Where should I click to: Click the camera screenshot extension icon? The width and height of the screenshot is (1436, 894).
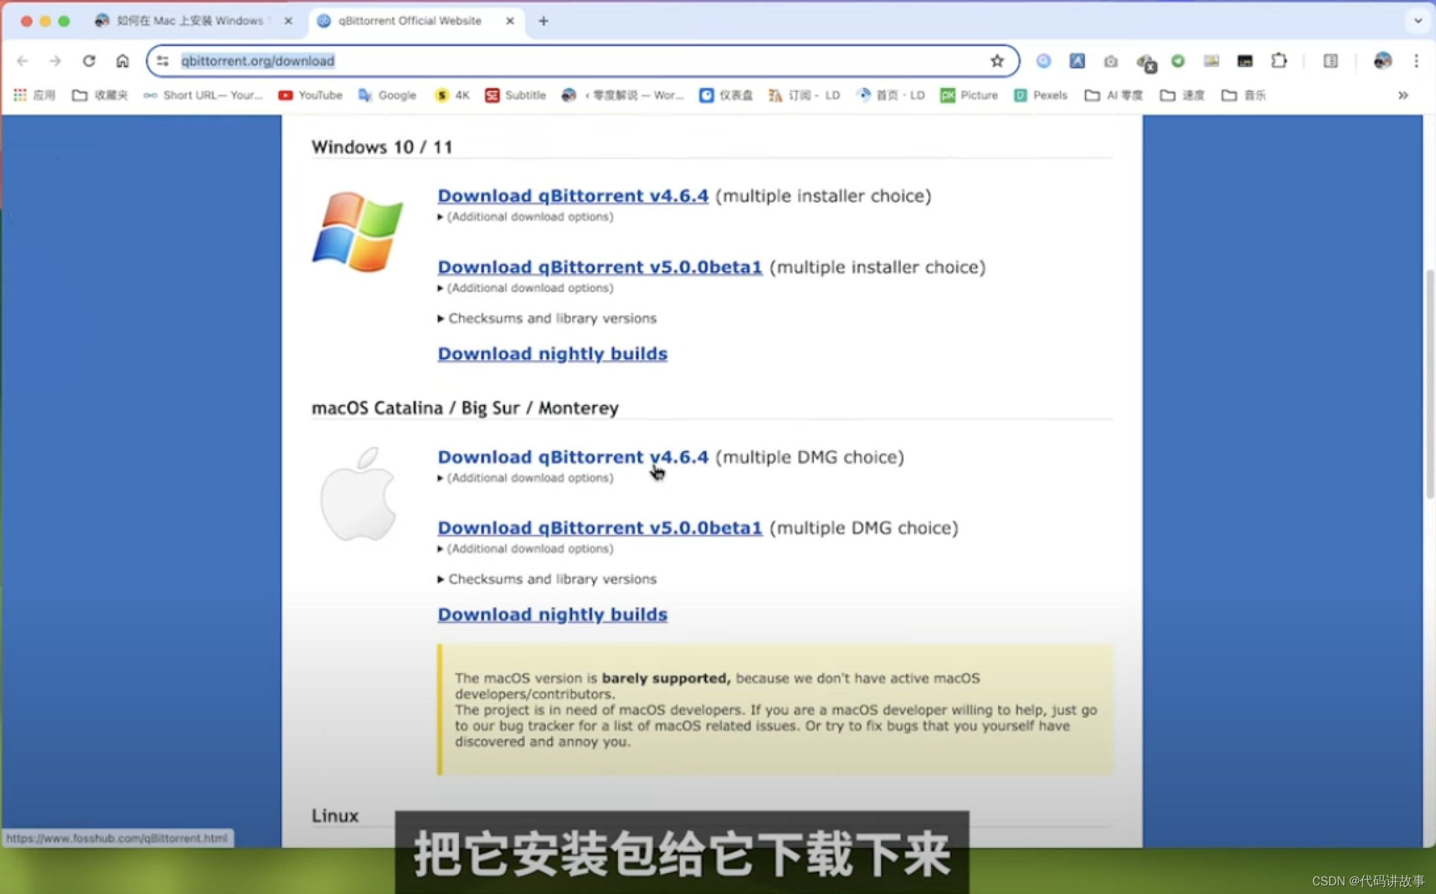click(x=1111, y=61)
